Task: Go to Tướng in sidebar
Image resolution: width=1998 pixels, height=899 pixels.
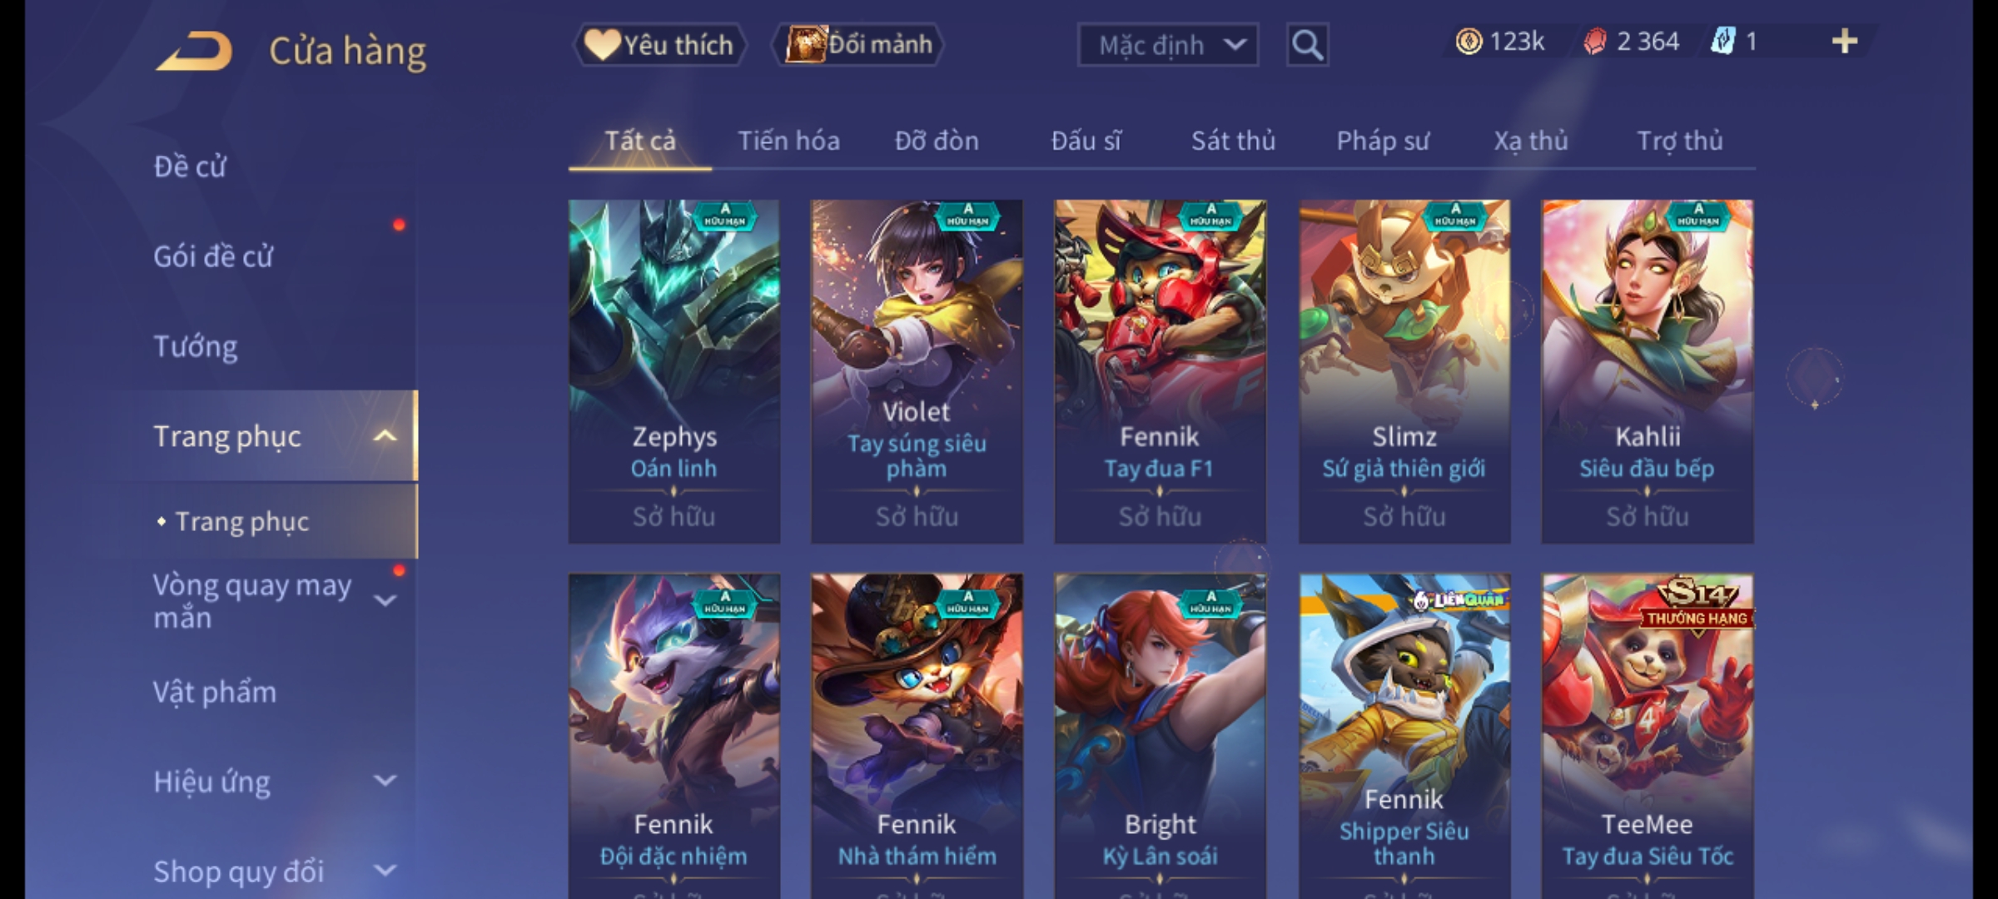Action: 196,346
